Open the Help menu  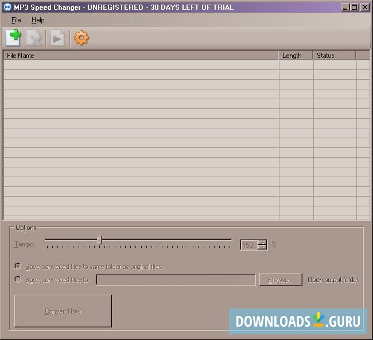coord(38,20)
